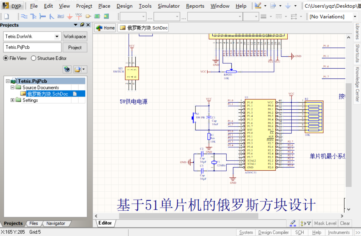Click the Place Net Label icon

(61, 16)
